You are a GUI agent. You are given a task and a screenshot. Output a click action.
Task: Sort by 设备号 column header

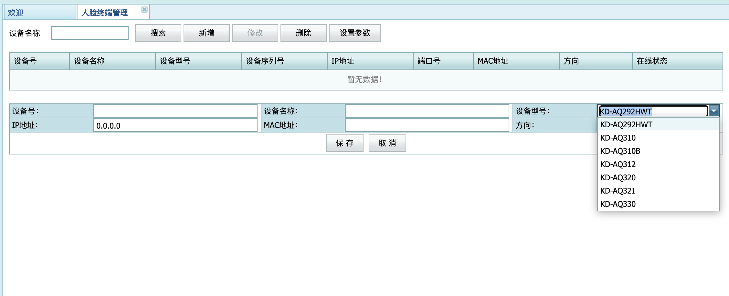39,61
